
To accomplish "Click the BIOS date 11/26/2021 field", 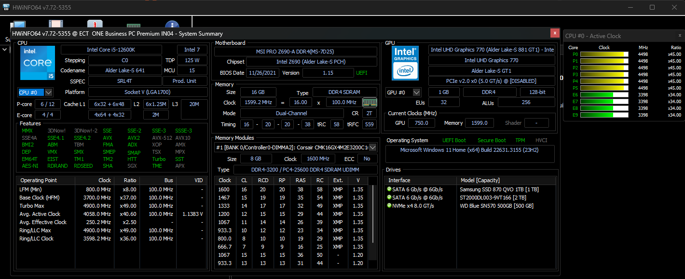I will pyautogui.click(x=262, y=73).
